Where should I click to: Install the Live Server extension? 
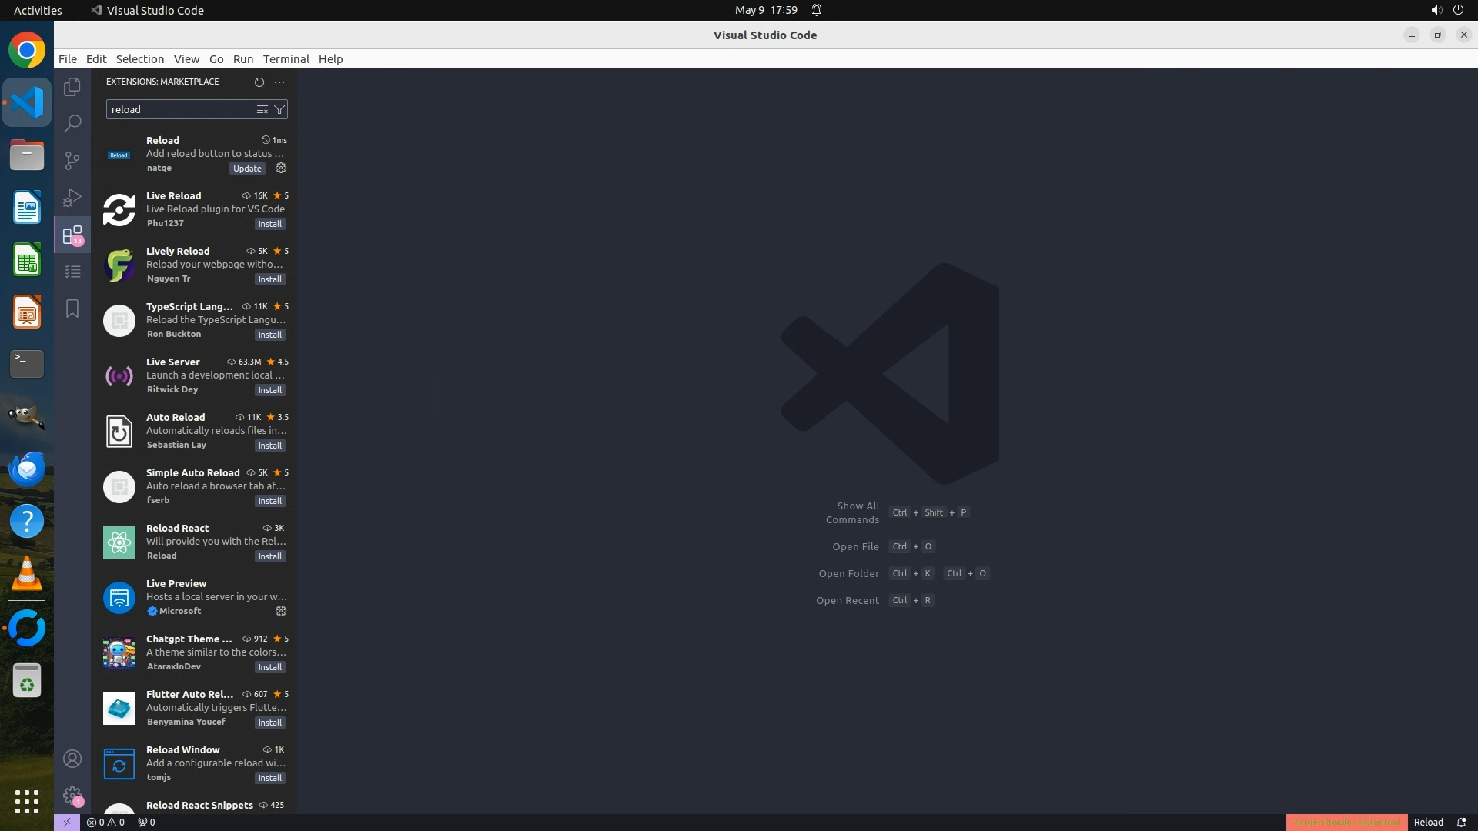(269, 390)
